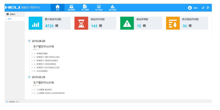Click the logout icon at top right
220x110 pixels.
(208, 8)
